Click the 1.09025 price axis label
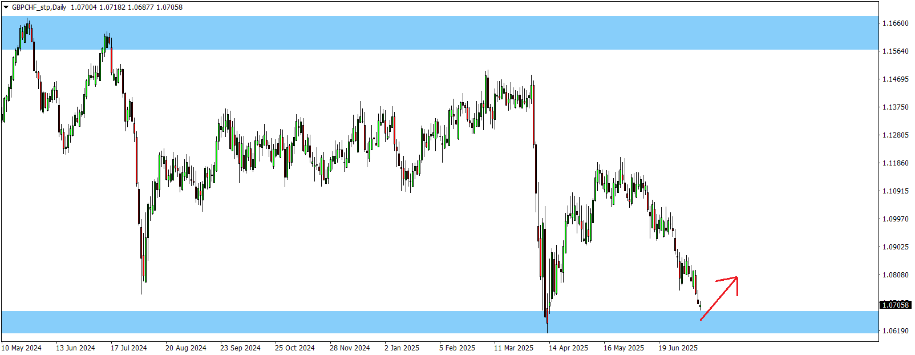Viewport: 915px width, 355px height. (x=896, y=247)
